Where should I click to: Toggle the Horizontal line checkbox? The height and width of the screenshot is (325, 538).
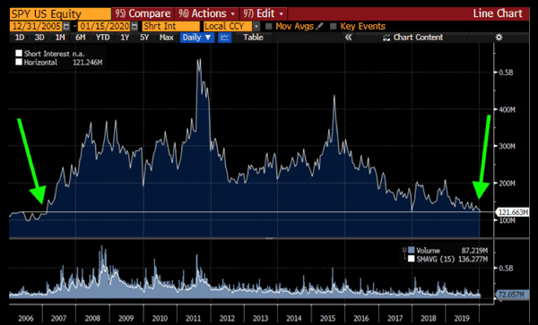pyautogui.click(x=19, y=62)
